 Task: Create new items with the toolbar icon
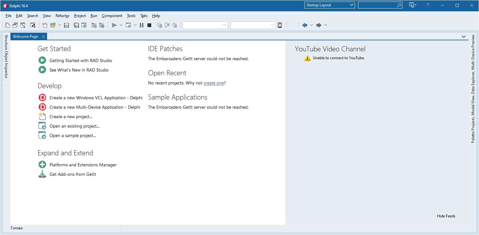coord(45,25)
